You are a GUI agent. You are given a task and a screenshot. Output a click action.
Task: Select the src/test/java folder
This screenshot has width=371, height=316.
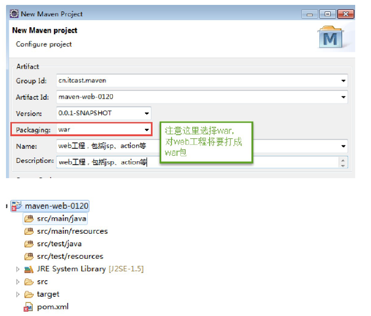coord(59,244)
